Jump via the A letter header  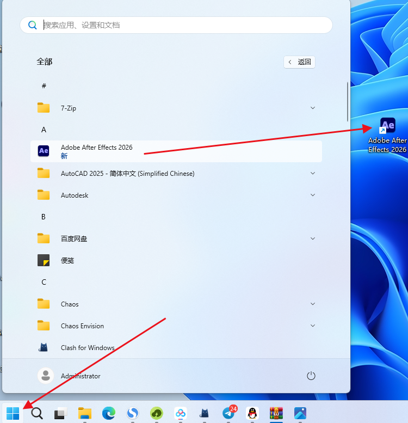coord(44,130)
